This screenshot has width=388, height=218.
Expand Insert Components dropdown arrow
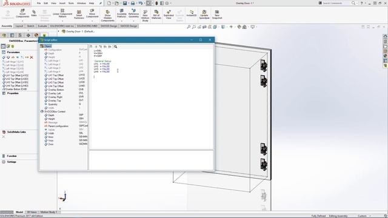coord(22,21)
